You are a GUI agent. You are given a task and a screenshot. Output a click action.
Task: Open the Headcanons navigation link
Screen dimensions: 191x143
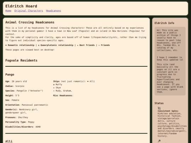point(53,11)
